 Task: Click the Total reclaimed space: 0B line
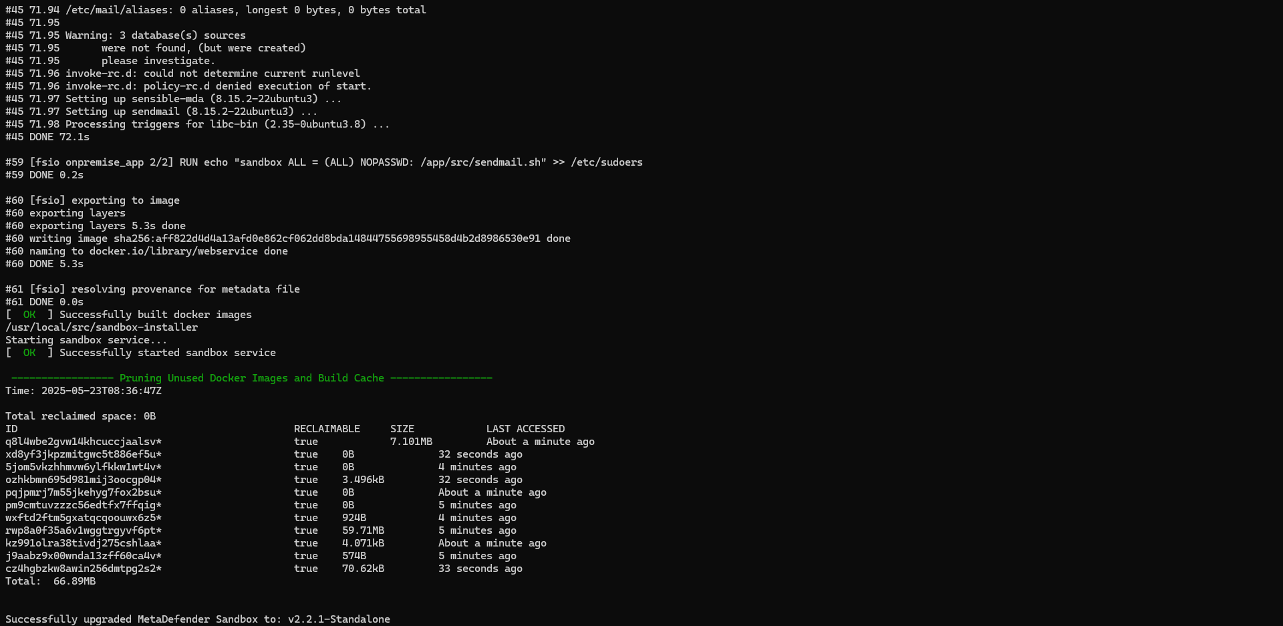click(x=81, y=416)
